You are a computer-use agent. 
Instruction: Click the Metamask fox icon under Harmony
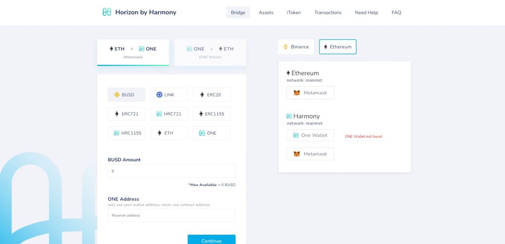tap(297, 154)
